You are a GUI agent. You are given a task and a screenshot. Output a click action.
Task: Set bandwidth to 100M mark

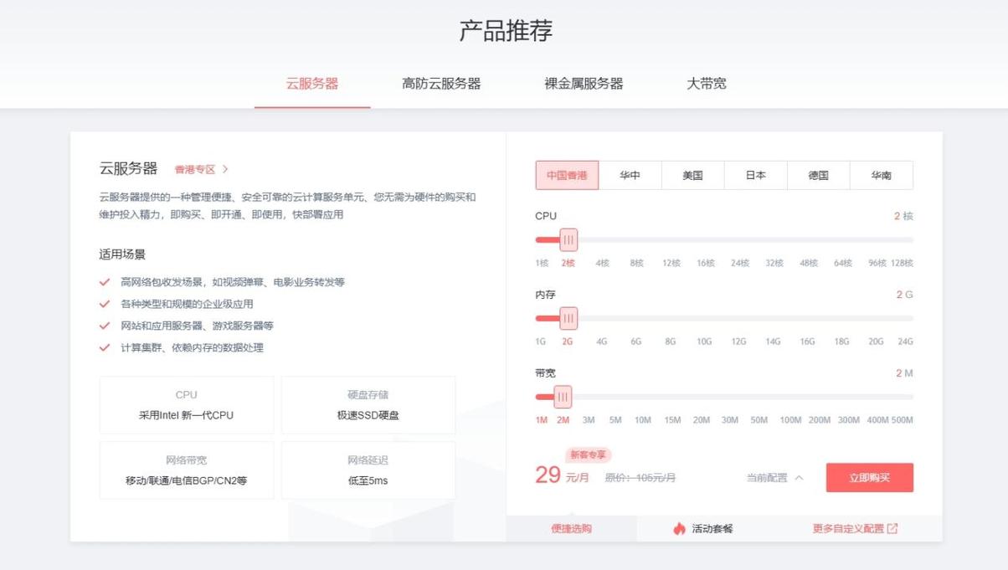pos(790,420)
